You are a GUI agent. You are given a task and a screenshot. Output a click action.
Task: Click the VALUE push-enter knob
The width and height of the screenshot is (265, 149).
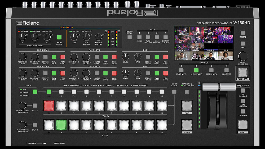coord(243,56)
